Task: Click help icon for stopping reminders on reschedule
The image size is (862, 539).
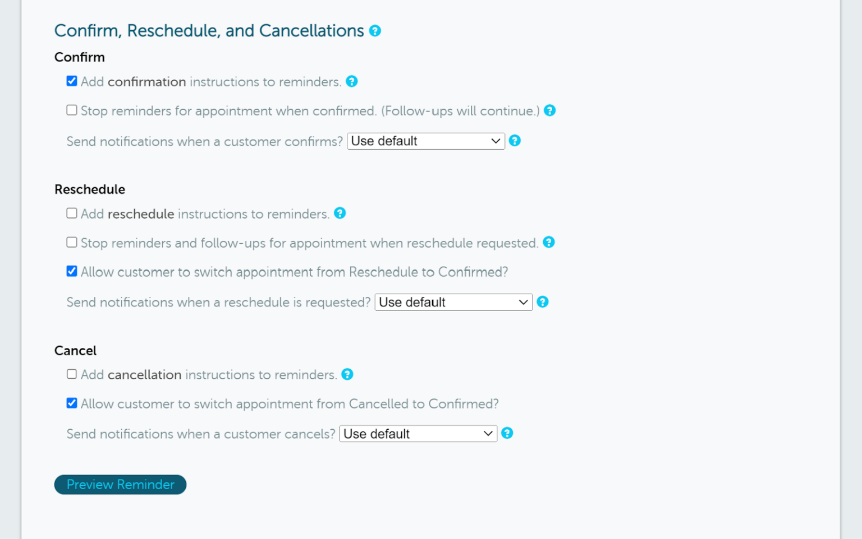Action: point(549,242)
